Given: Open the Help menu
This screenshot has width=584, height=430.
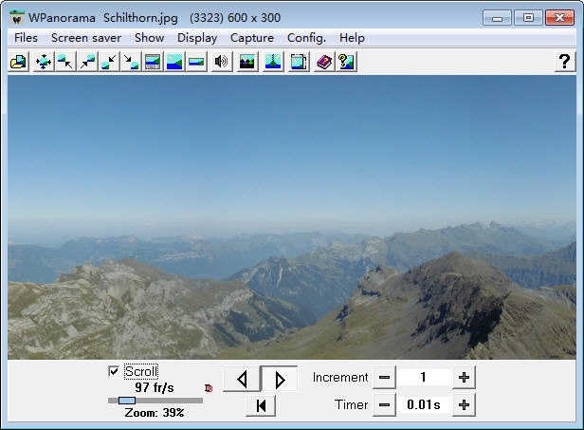Looking at the screenshot, I should pos(352,38).
